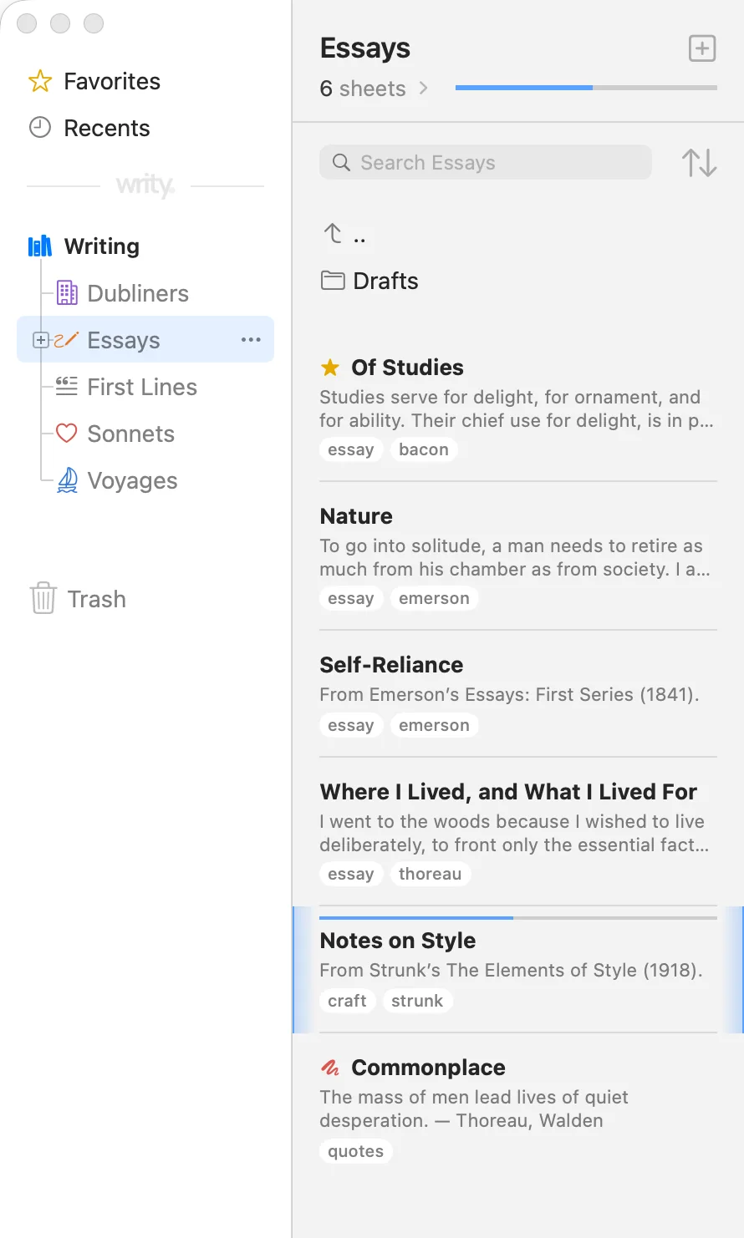Expand the 6 sheets chevron
The height and width of the screenshot is (1238, 744).
coord(423,89)
